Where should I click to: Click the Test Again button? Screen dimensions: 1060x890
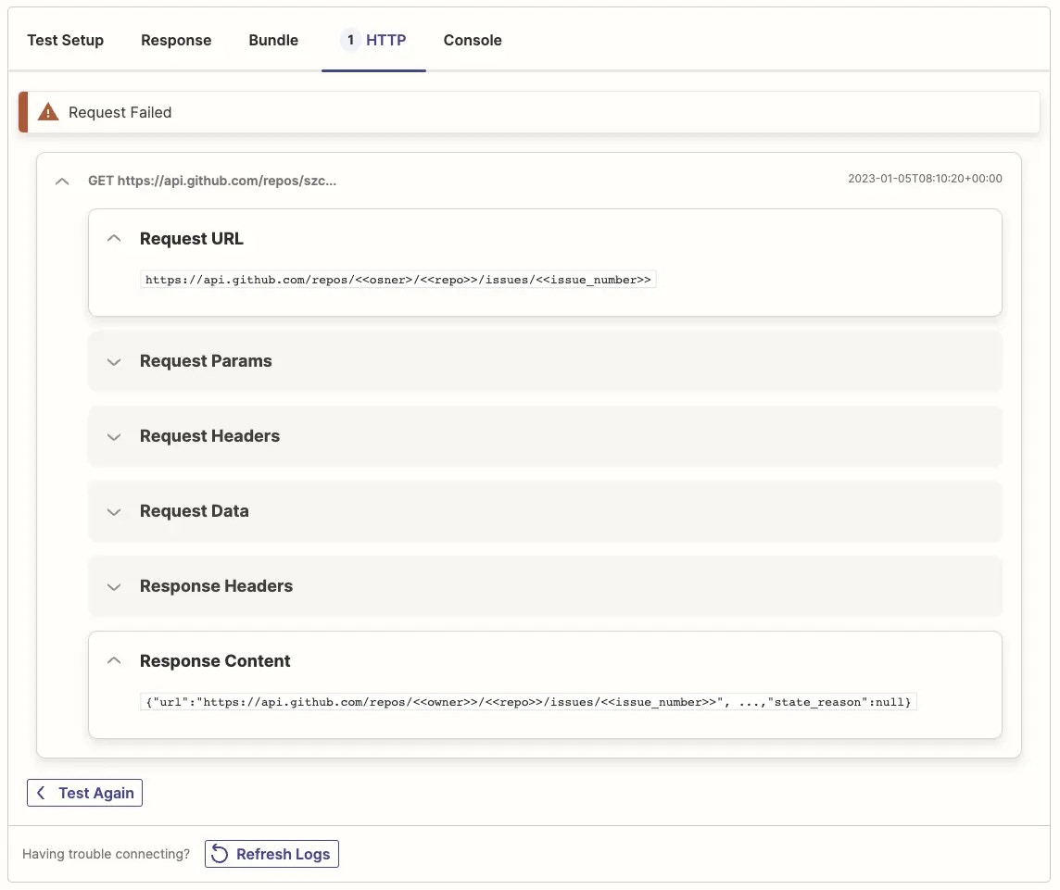point(84,793)
